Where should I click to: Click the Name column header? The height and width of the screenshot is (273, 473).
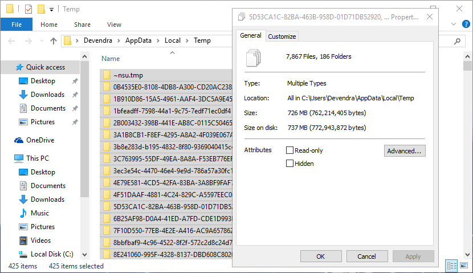click(x=111, y=59)
